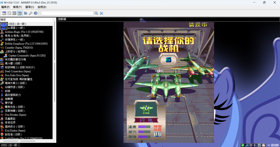Click the Kuri Kinton game icon

[2, 131]
